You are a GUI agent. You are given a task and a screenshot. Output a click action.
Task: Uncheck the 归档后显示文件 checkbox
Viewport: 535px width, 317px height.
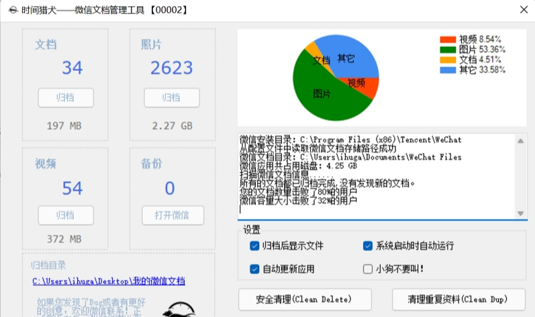pyautogui.click(x=254, y=246)
